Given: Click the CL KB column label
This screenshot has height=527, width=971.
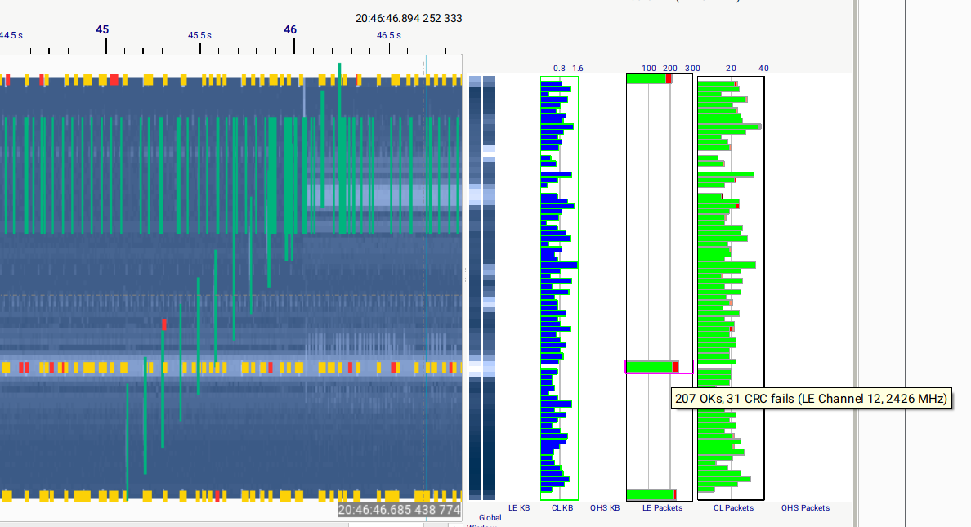Looking at the screenshot, I should pyautogui.click(x=562, y=508).
